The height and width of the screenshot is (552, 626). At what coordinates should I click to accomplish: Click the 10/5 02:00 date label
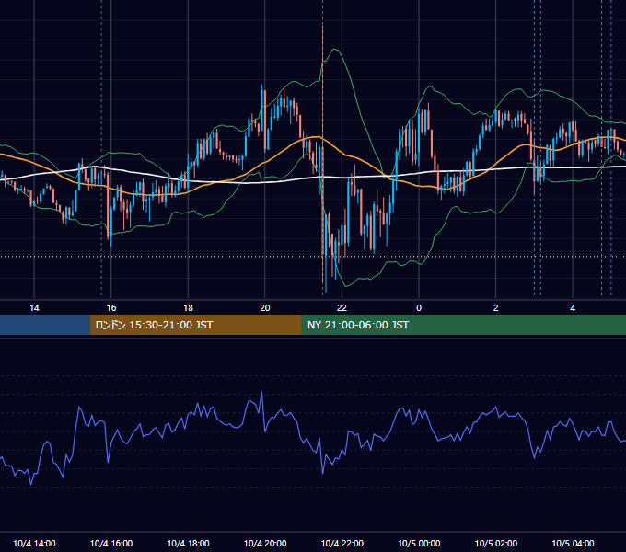pyautogui.click(x=496, y=543)
